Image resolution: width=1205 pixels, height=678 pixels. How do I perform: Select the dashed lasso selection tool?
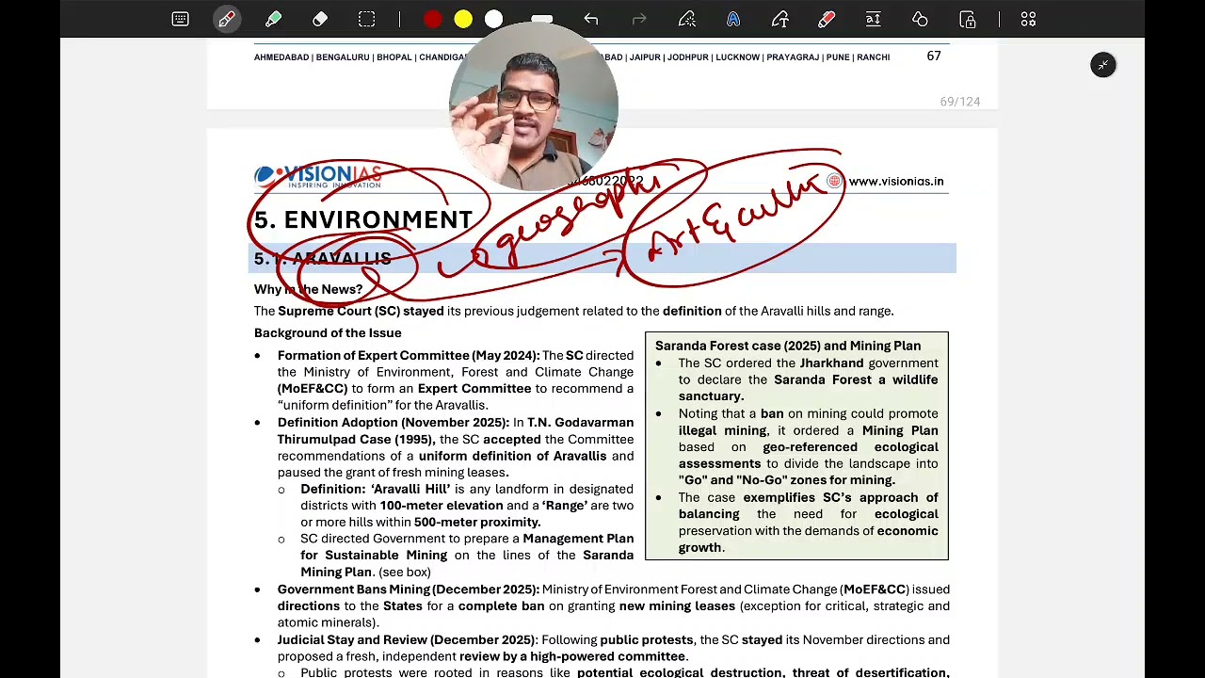pyautogui.click(x=366, y=19)
